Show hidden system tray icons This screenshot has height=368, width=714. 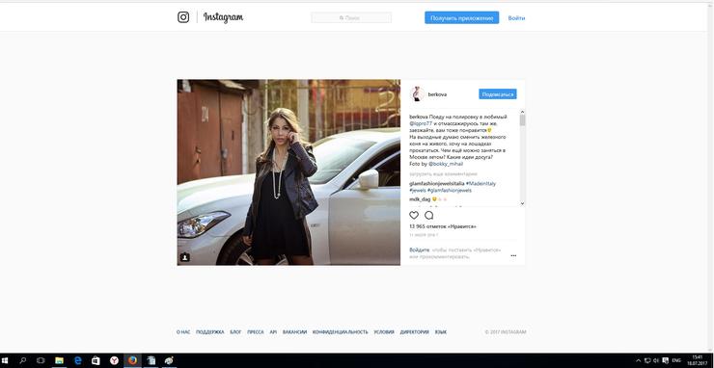click(x=639, y=360)
